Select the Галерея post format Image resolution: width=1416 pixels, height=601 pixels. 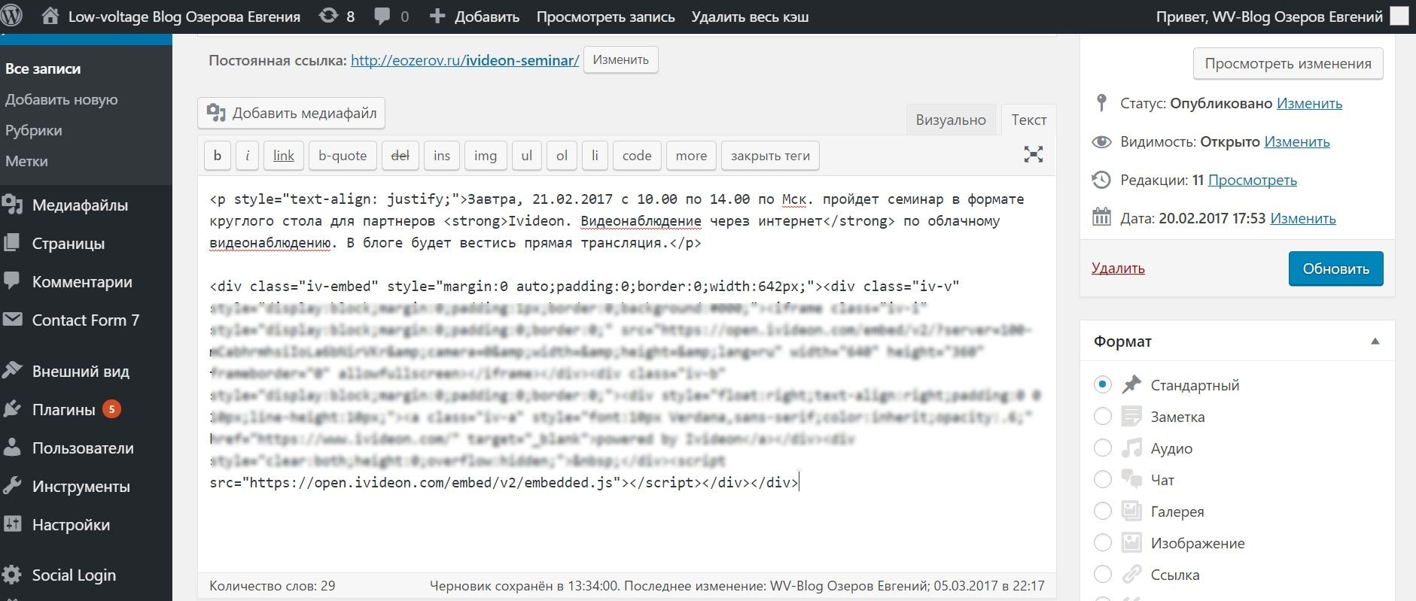coord(1102,511)
